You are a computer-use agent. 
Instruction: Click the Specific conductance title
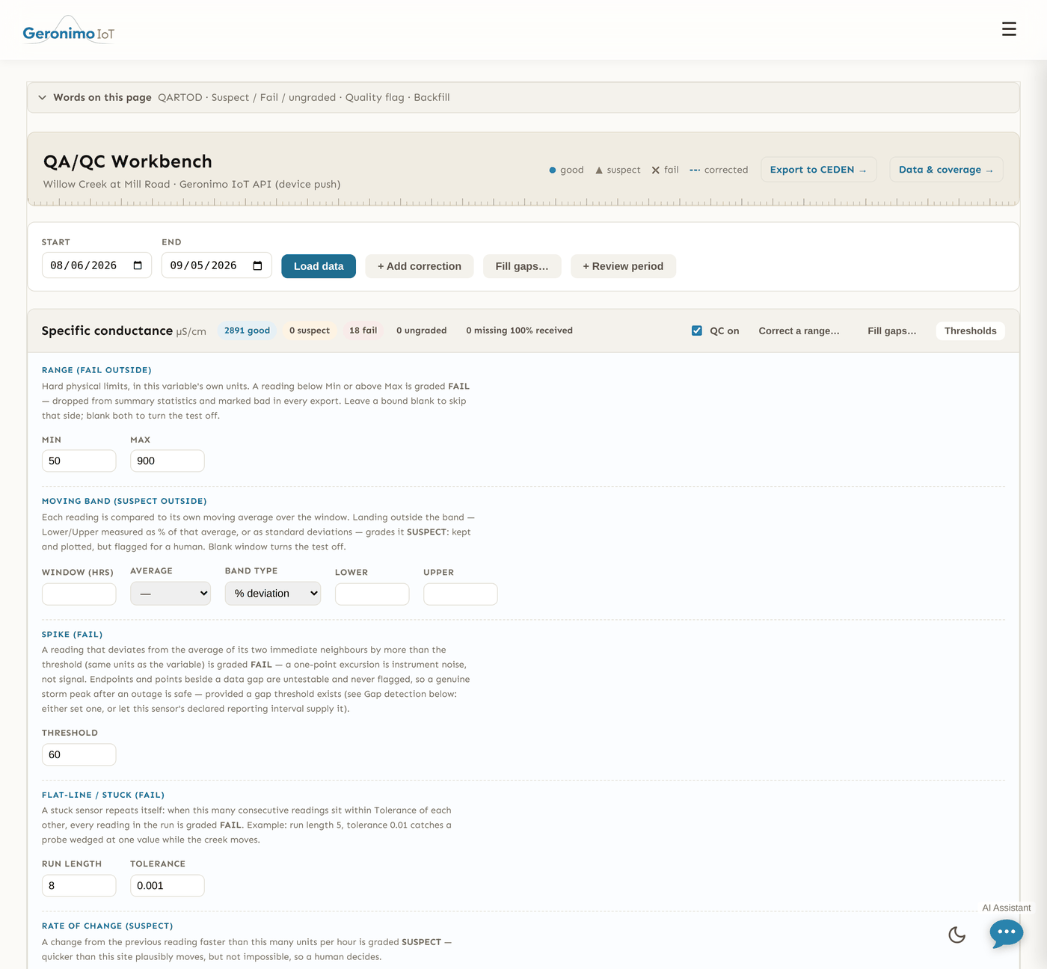[x=107, y=330]
